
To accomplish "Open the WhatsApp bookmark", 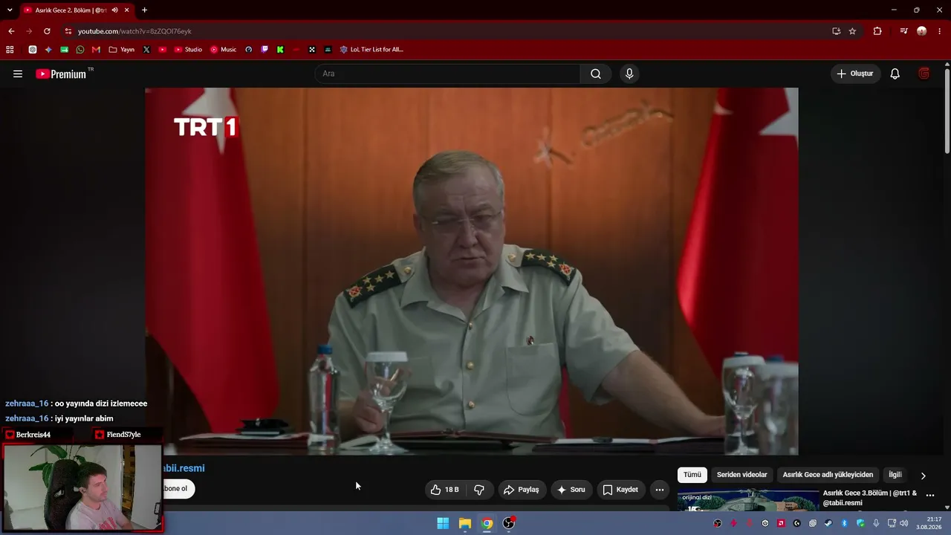I will [x=80, y=50].
